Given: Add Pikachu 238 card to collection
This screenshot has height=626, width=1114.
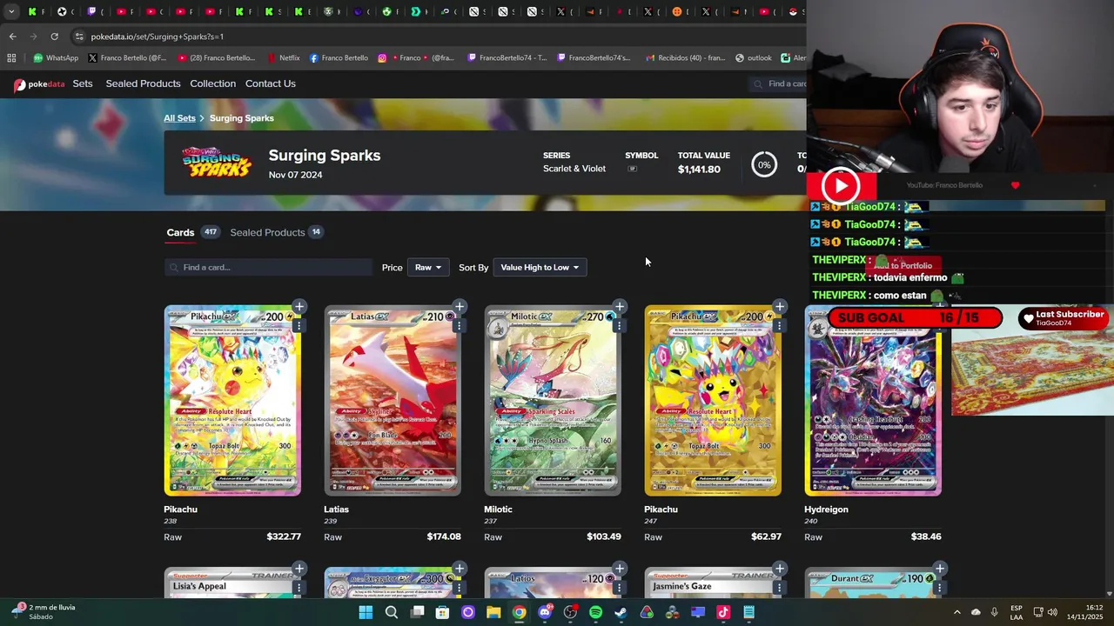Looking at the screenshot, I should coord(299,306).
